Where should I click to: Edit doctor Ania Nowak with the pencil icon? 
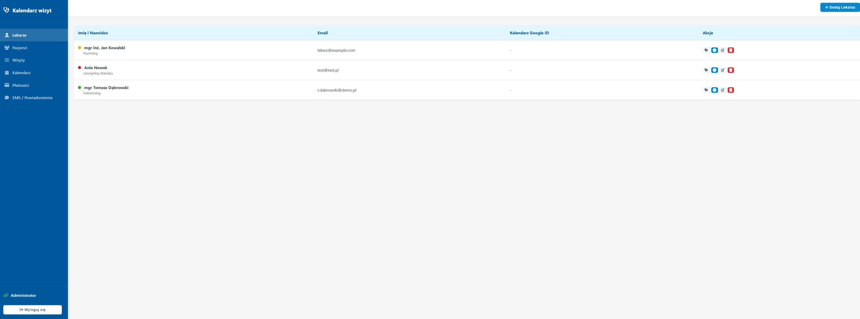(722, 70)
